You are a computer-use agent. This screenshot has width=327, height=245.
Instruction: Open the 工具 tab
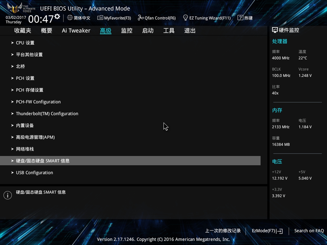169,31
